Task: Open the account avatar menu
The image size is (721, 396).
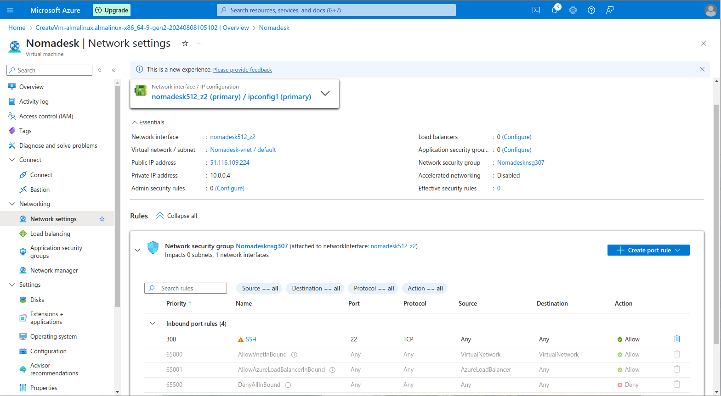Action: (710, 10)
